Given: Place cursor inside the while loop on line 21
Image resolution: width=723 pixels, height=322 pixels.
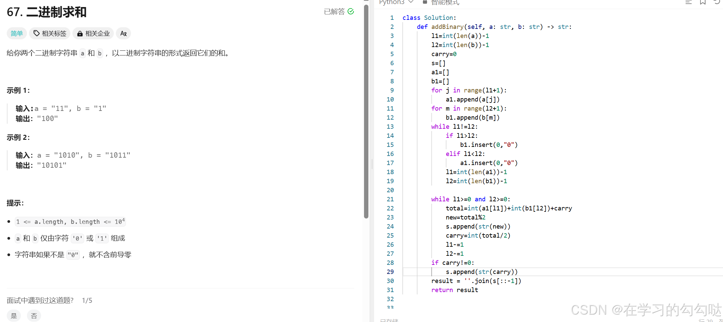Looking at the screenshot, I should [471, 199].
